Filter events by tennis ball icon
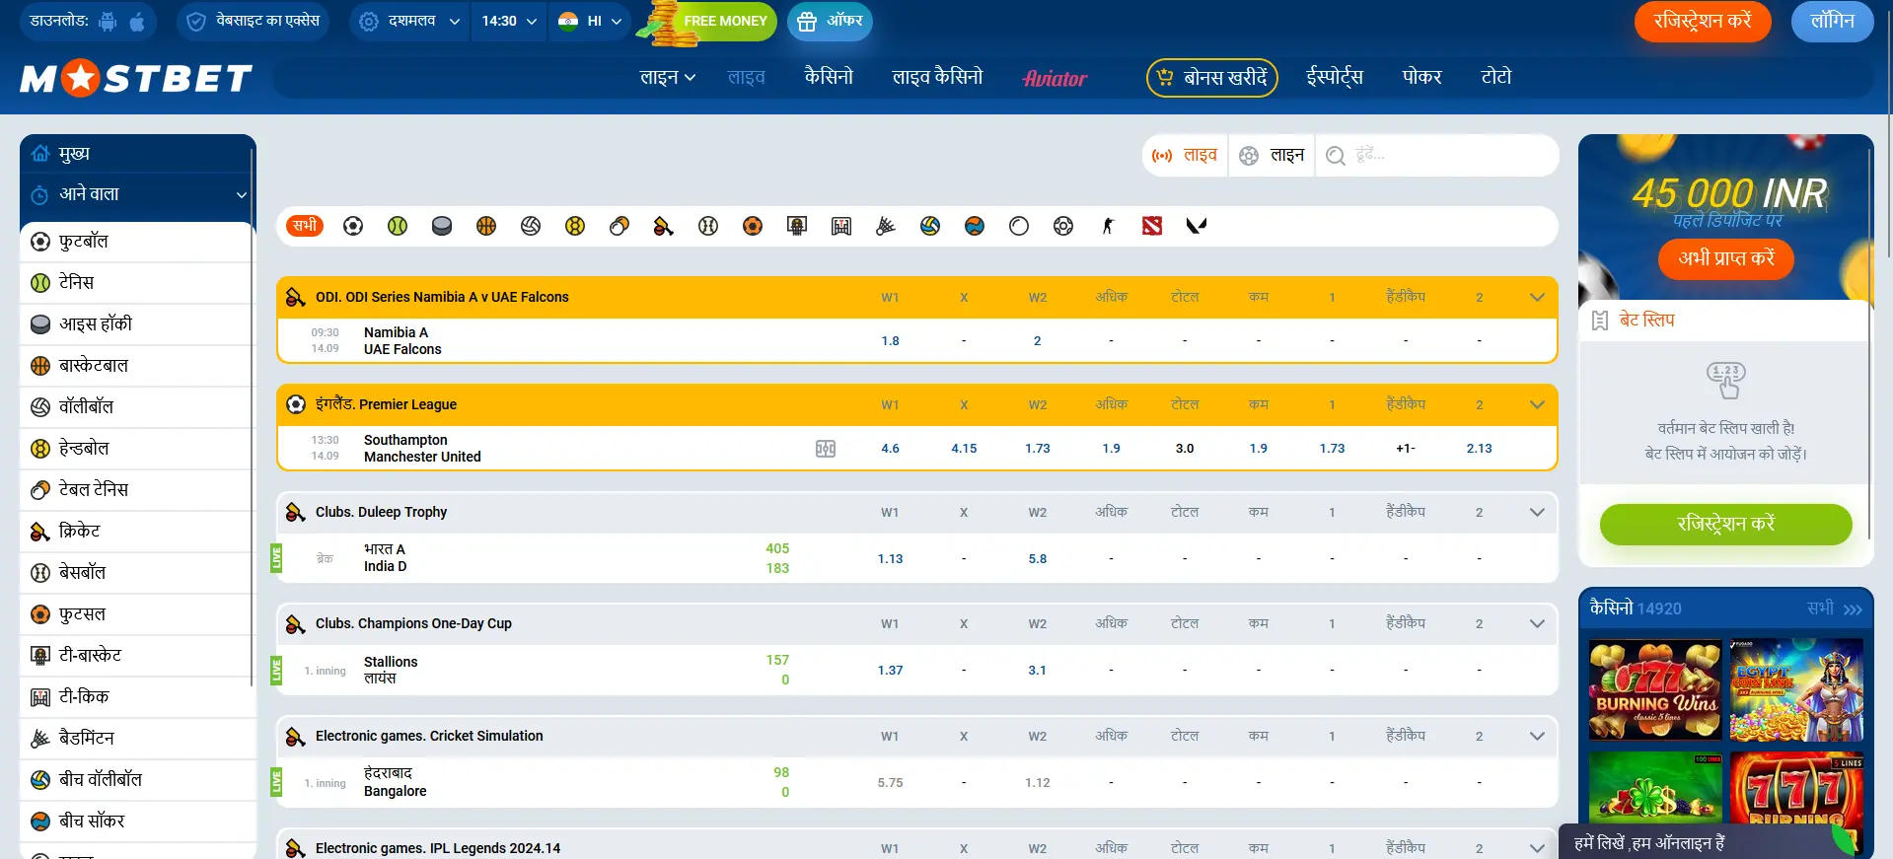The width and height of the screenshot is (1893, 859). click(398, 226)
